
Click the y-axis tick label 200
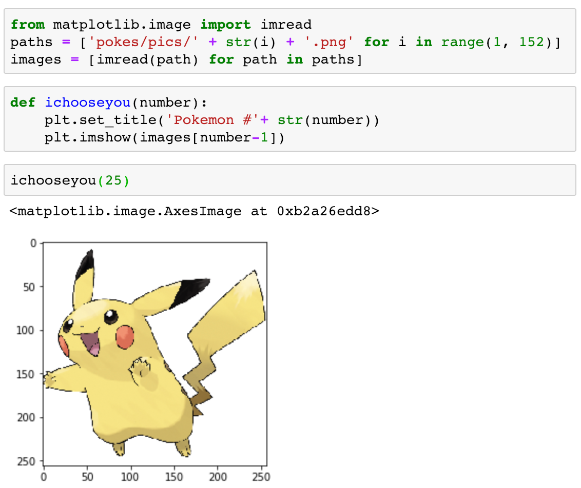(x=26, y=418)
